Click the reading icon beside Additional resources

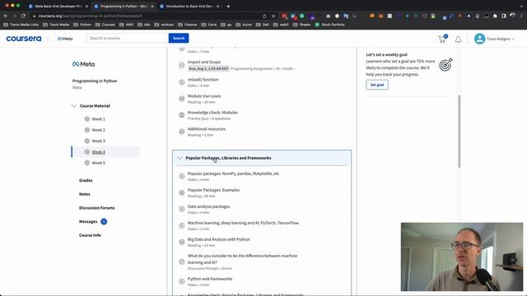click(181, 132)
